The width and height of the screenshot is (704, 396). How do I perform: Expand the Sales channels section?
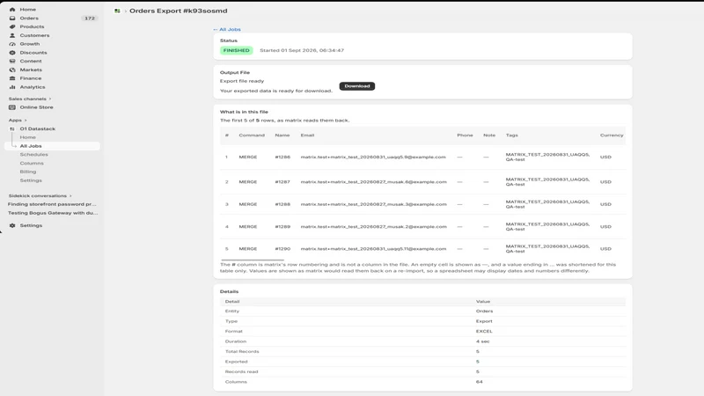pyautogui.click(x=30, y=99)
